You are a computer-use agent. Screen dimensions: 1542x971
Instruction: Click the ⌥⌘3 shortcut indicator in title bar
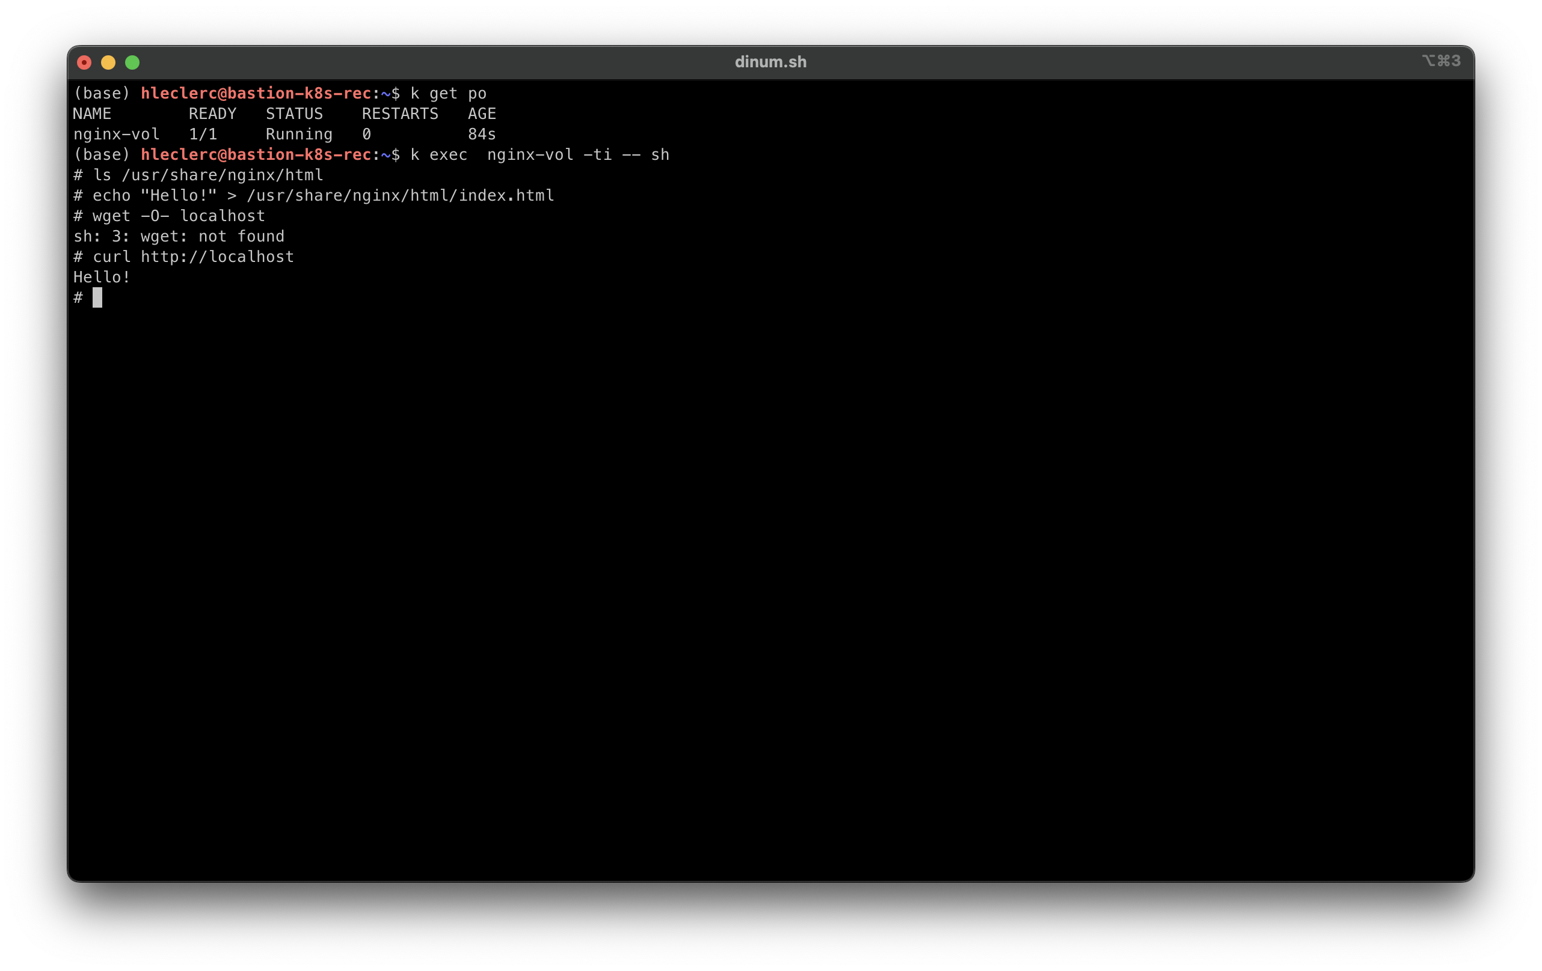click(x=1441, y=61)
